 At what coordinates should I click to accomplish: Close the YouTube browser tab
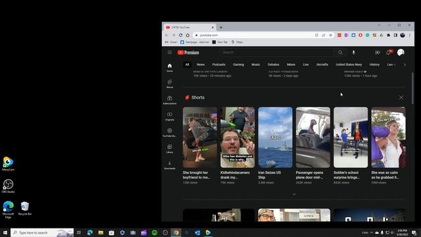point(212,28)
